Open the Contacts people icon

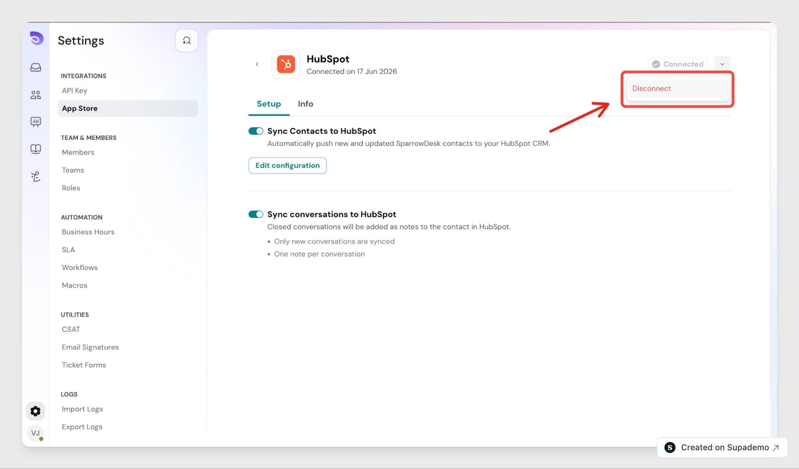[36, 95]
